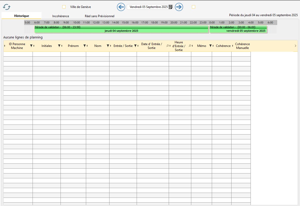Viewport: 300px width, 206px height.
Task: Filter the ID Personne Machine column
Action: point(31,46)
